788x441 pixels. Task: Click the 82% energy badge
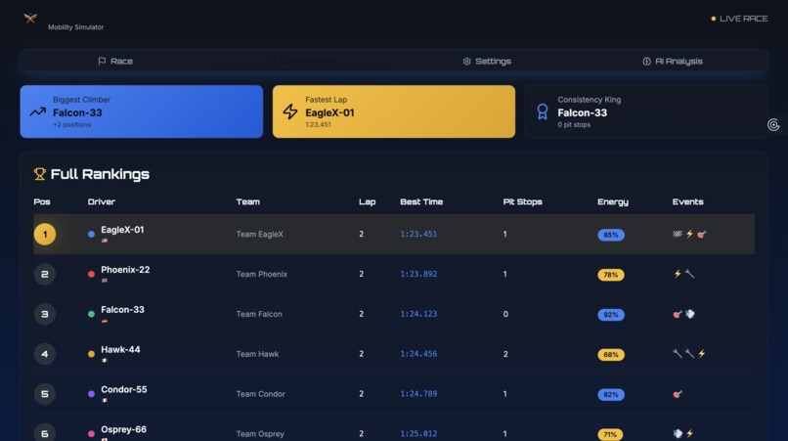[x=611, y=395]
